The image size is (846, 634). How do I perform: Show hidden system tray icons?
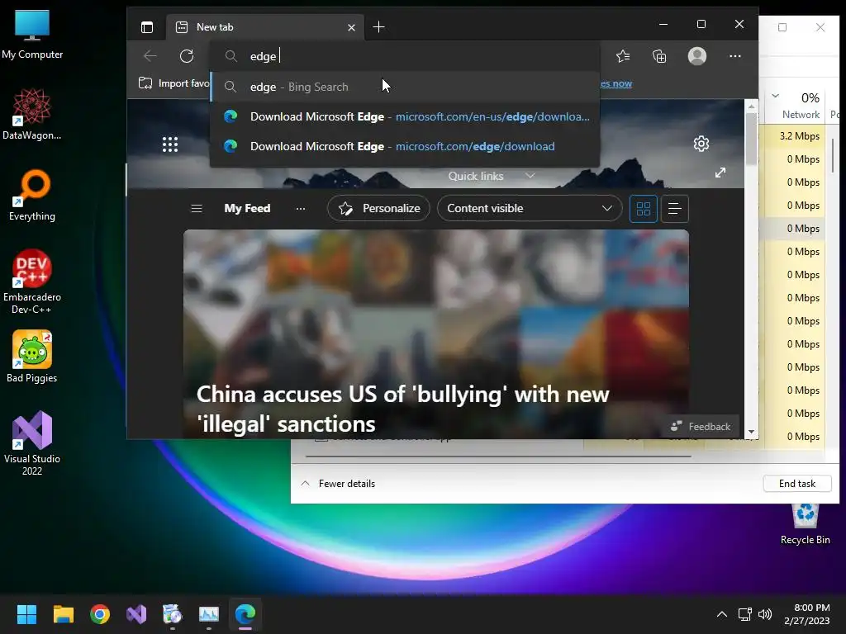coord(721,614)
